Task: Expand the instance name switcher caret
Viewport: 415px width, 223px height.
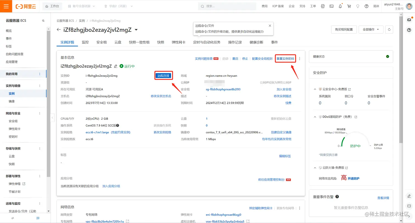Action: [136, 30]
